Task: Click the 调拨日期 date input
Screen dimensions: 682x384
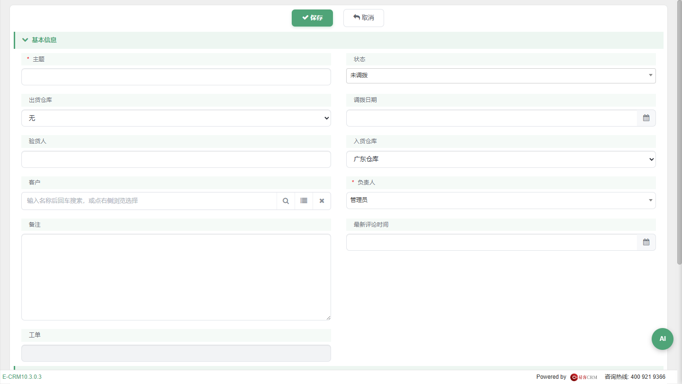Action: click(492, 118)
